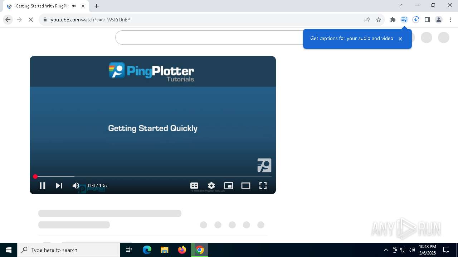Mute the video volume

pos(75,186)
